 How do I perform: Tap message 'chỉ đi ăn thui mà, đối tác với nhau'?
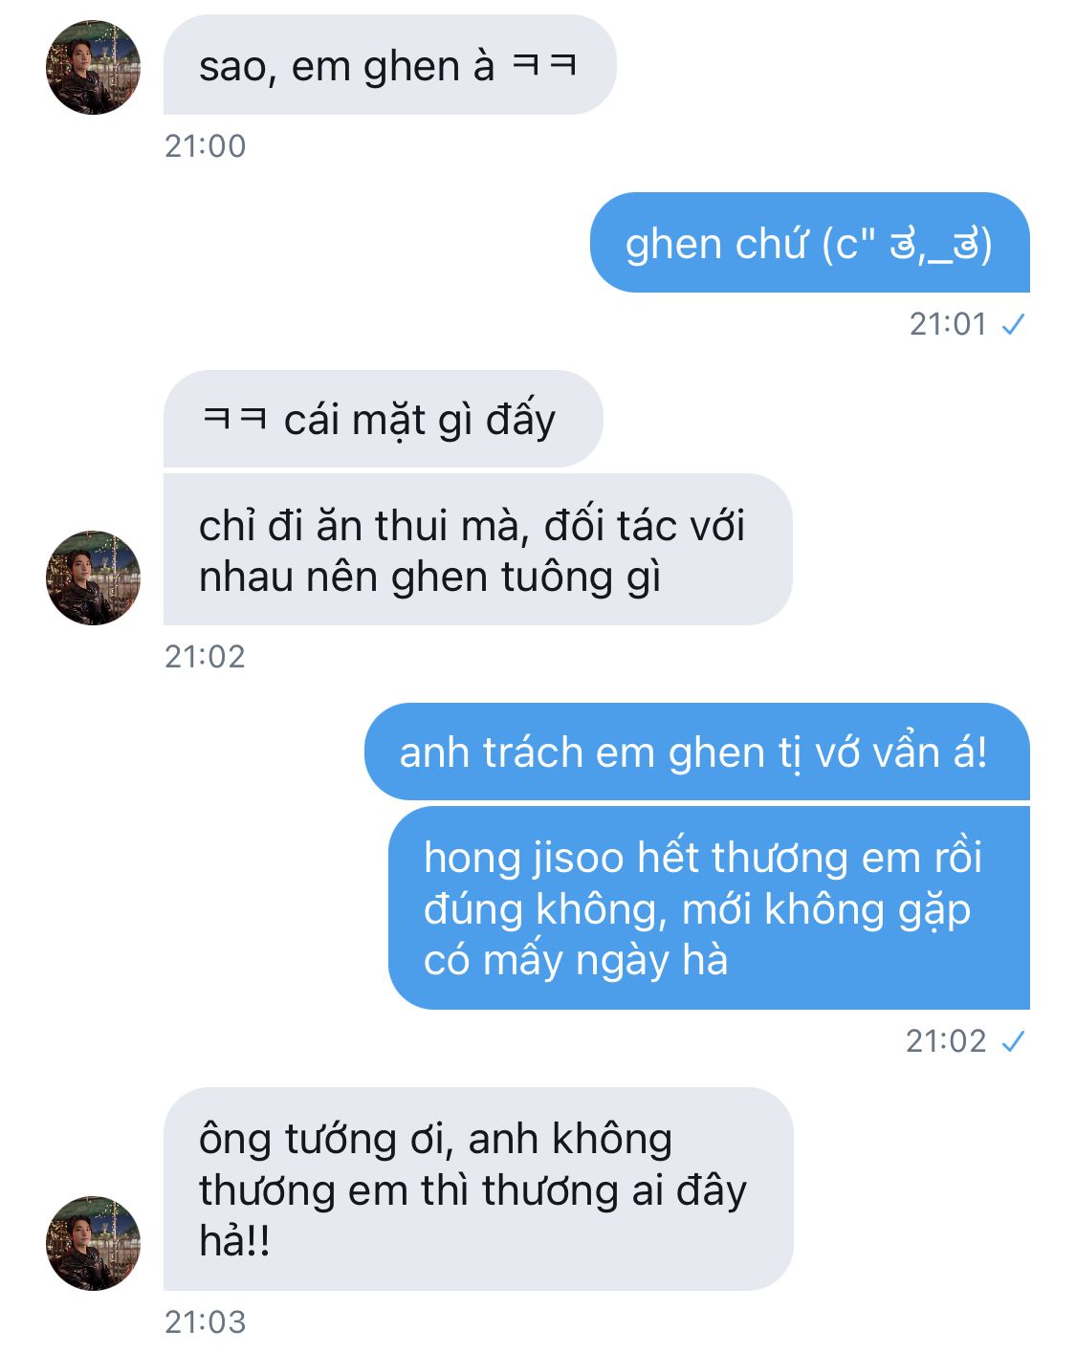[x=477, y=550]
